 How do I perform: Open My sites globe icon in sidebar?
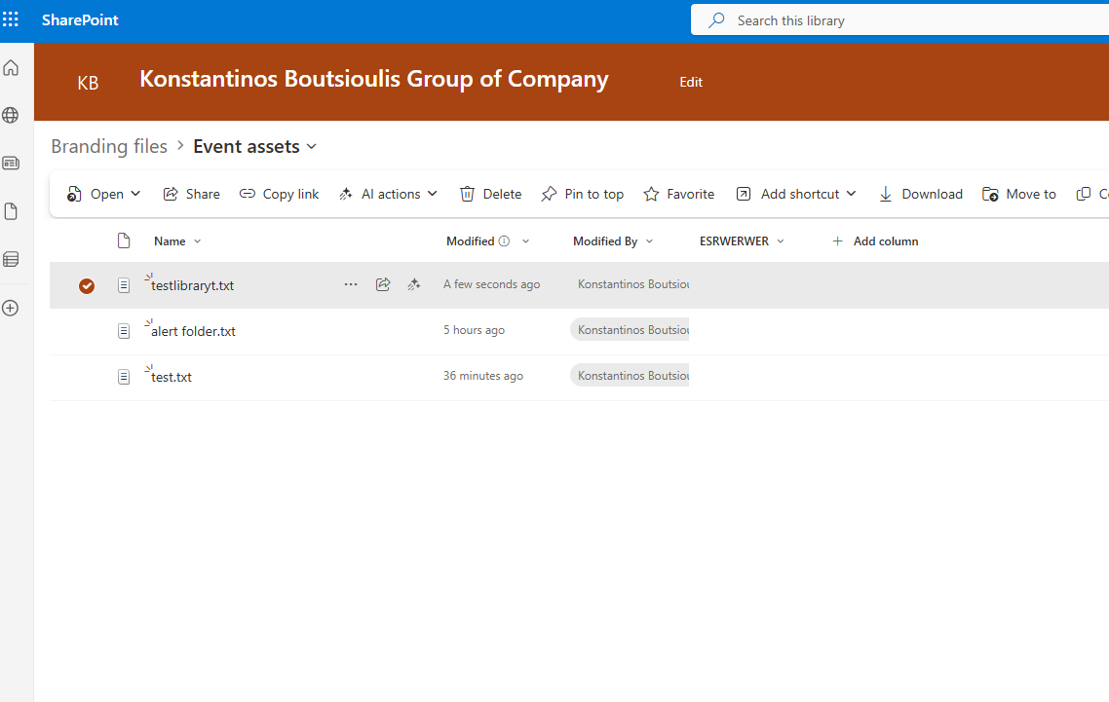click(11, 116)
